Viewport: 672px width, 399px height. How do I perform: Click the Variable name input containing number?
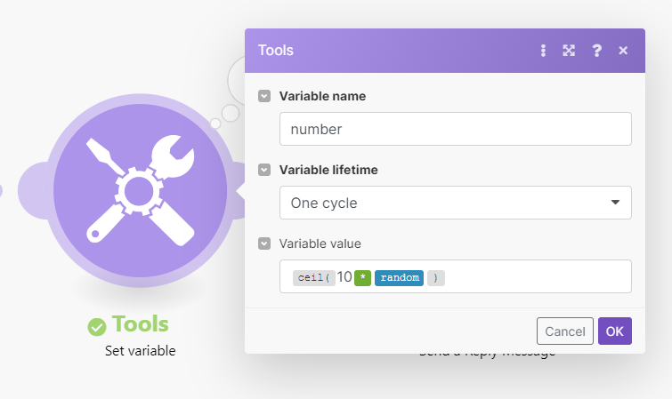(x=456, y=129)
